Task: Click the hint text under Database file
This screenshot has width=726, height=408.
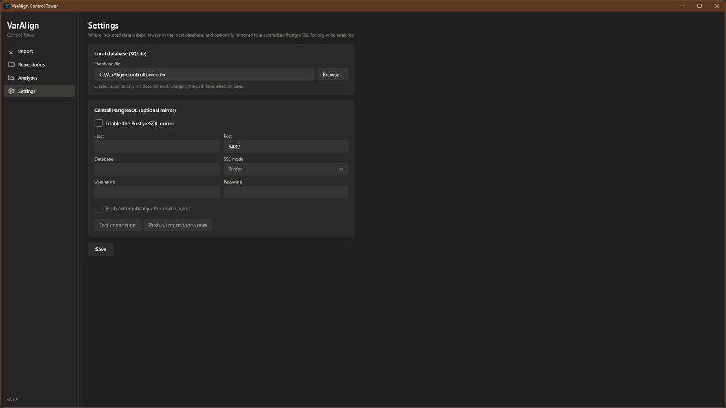Action: pyautogui.click(x=169, y=86)
